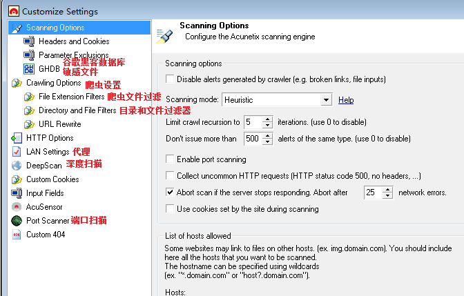Click the Custom Cookies icon

point(17,179)
